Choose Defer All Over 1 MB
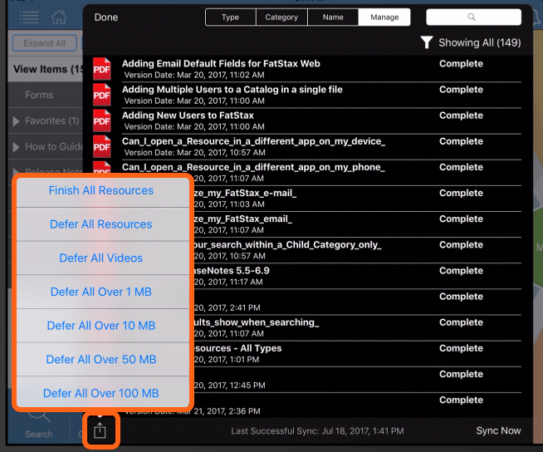Image resolution: width=543 pixels, height=452 pixels. 103,292
